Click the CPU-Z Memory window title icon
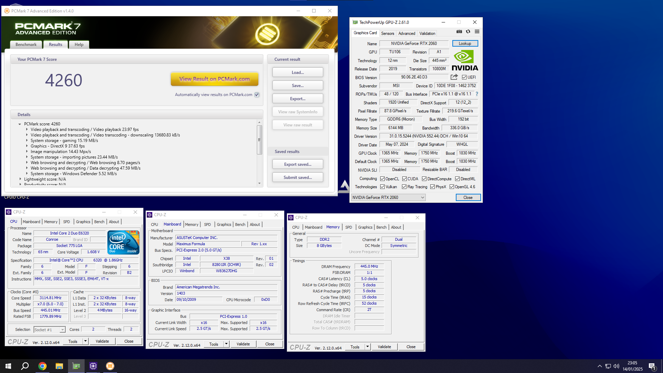Image resolution: width=663 pixels, height=373 pixels. point(291,218)
